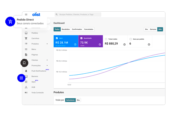Screen dimensions: 176x123
Task: Open the hamburger menu beside olist logo
Action: (26, 14)
